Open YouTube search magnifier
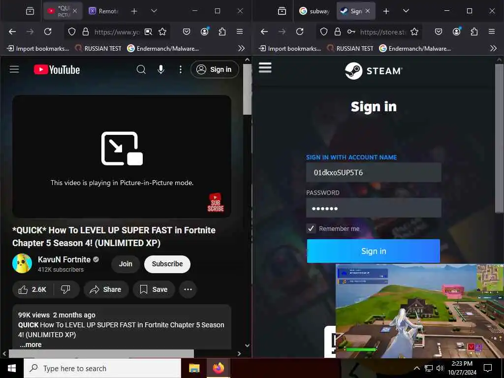This screenshot has height=378, width=504. (x=141, y=69)
